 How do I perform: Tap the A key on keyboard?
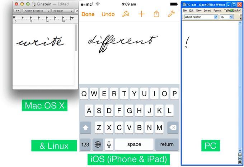tap(89, 111)
